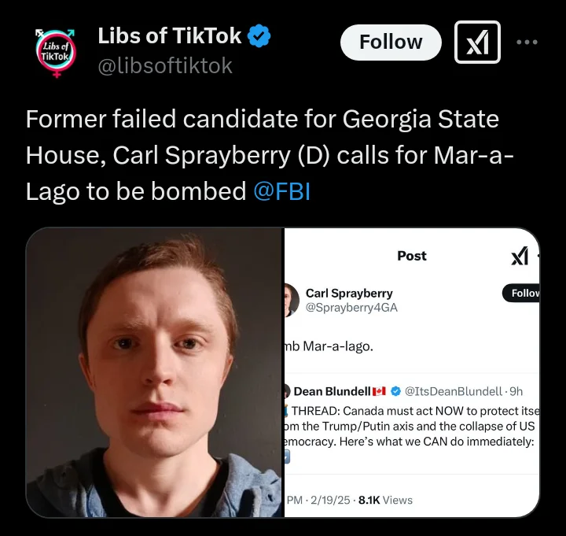Click Carl Sprayberry's name in the screenshot
This screenshot has height=536, width=566.
(349, 294)
